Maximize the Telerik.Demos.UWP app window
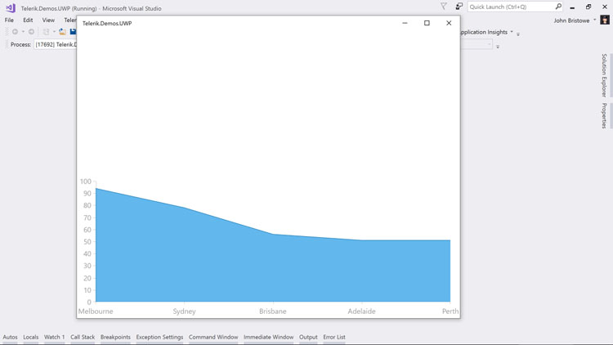613x345 pixels. pyautogui.click(x=427, y=23)
